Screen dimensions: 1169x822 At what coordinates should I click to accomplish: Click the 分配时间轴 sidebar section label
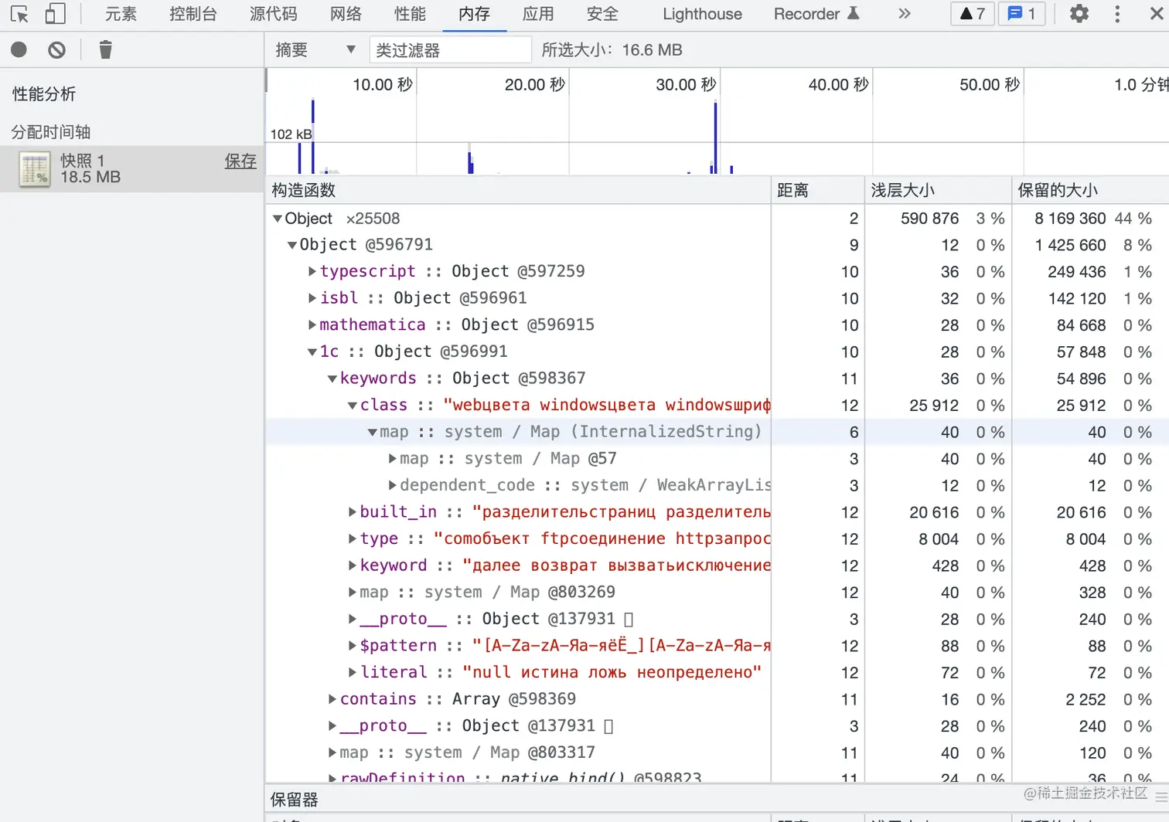51,132
